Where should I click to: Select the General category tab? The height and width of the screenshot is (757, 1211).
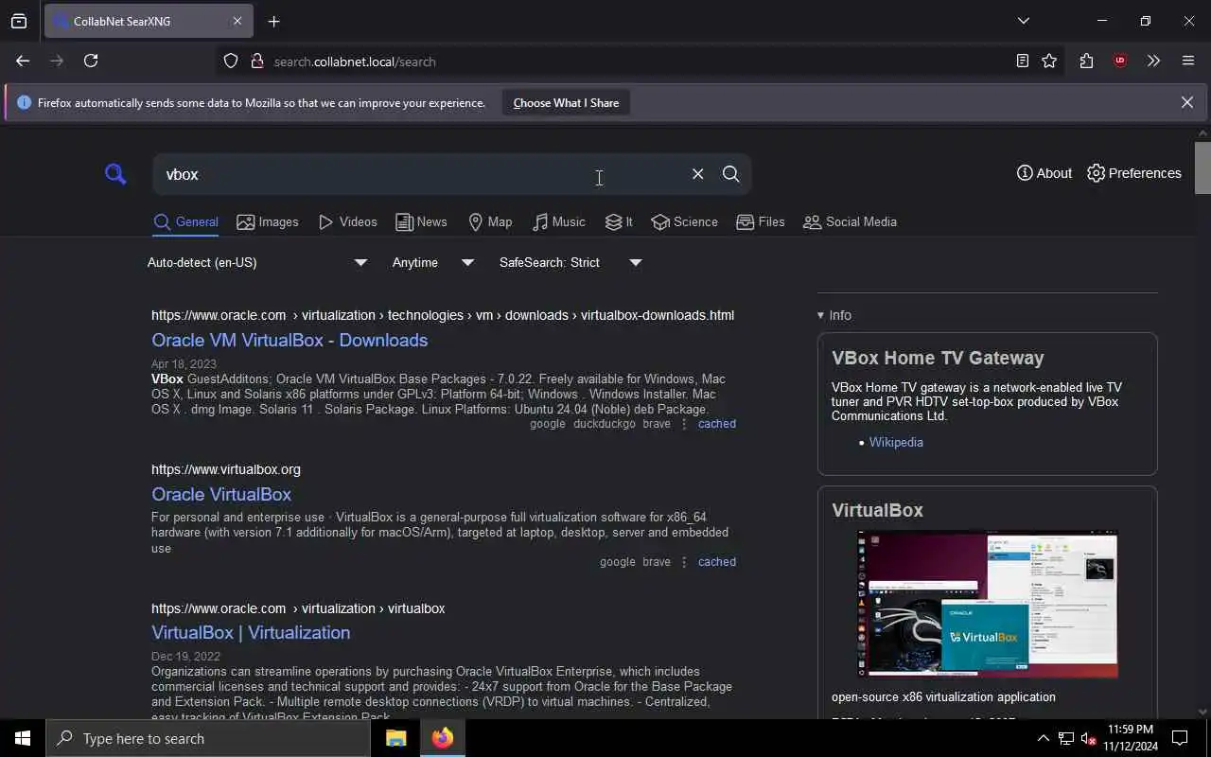[185, 222]
